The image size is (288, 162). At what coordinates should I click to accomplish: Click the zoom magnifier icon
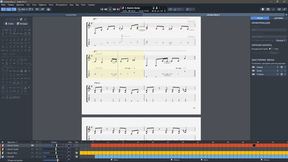click(x=19, y=9)
